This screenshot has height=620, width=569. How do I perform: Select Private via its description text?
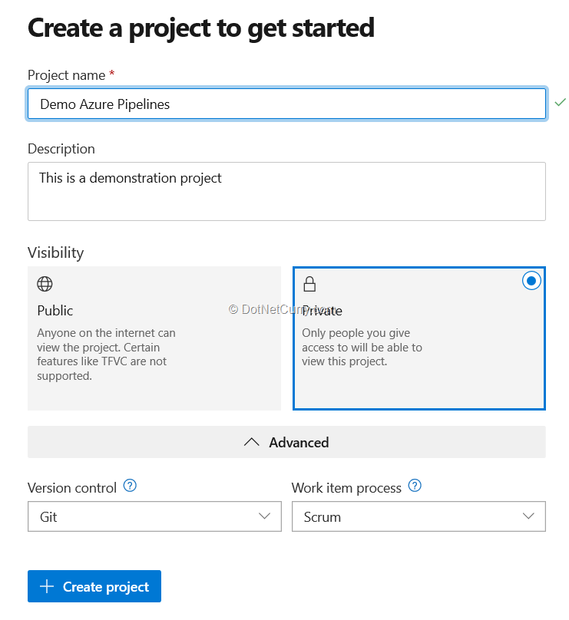pos(362,348)
